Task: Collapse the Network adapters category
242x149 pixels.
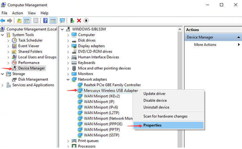Action: tap(68, 80)
